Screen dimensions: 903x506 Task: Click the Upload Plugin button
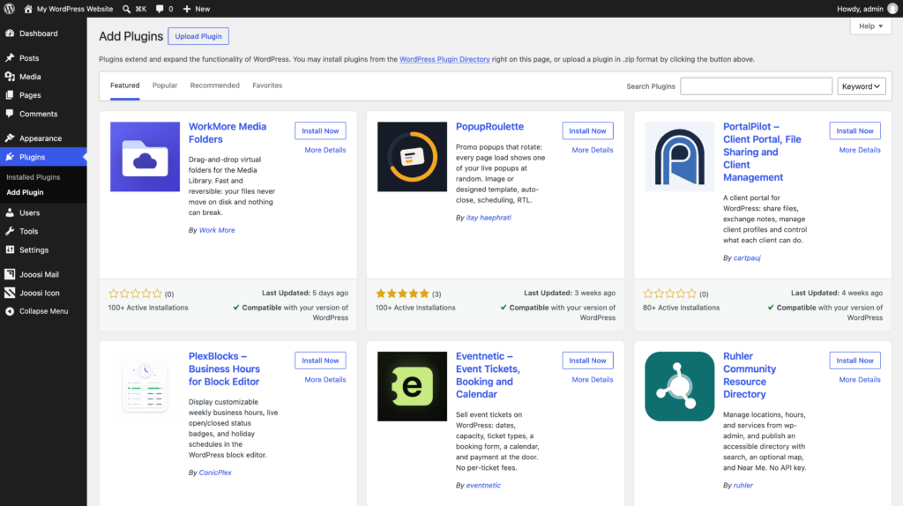[198, 36]
